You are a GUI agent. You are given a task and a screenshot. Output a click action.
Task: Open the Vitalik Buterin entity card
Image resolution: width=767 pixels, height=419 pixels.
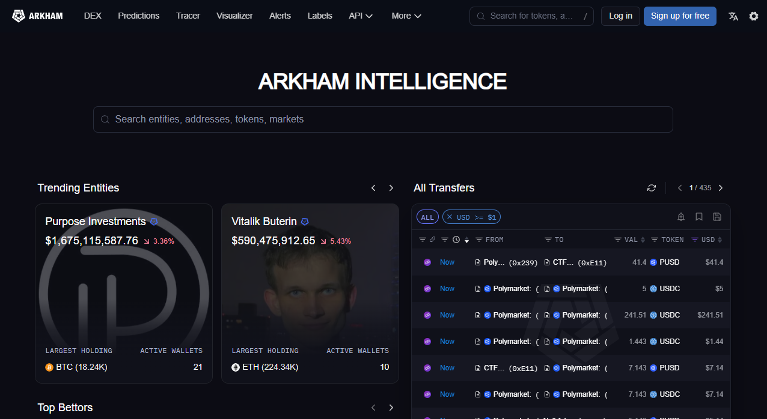310,294
